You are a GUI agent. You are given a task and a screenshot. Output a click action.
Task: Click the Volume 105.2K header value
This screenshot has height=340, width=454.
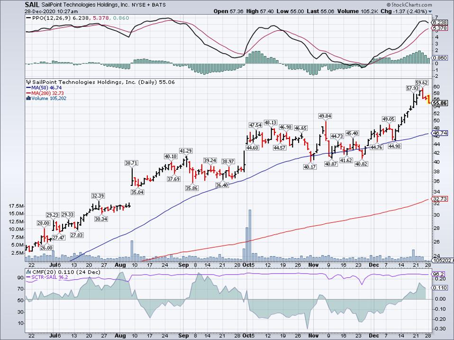357,11
